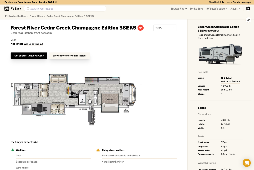Click Ask us to find out under MSRP heading

pos(33,44)
